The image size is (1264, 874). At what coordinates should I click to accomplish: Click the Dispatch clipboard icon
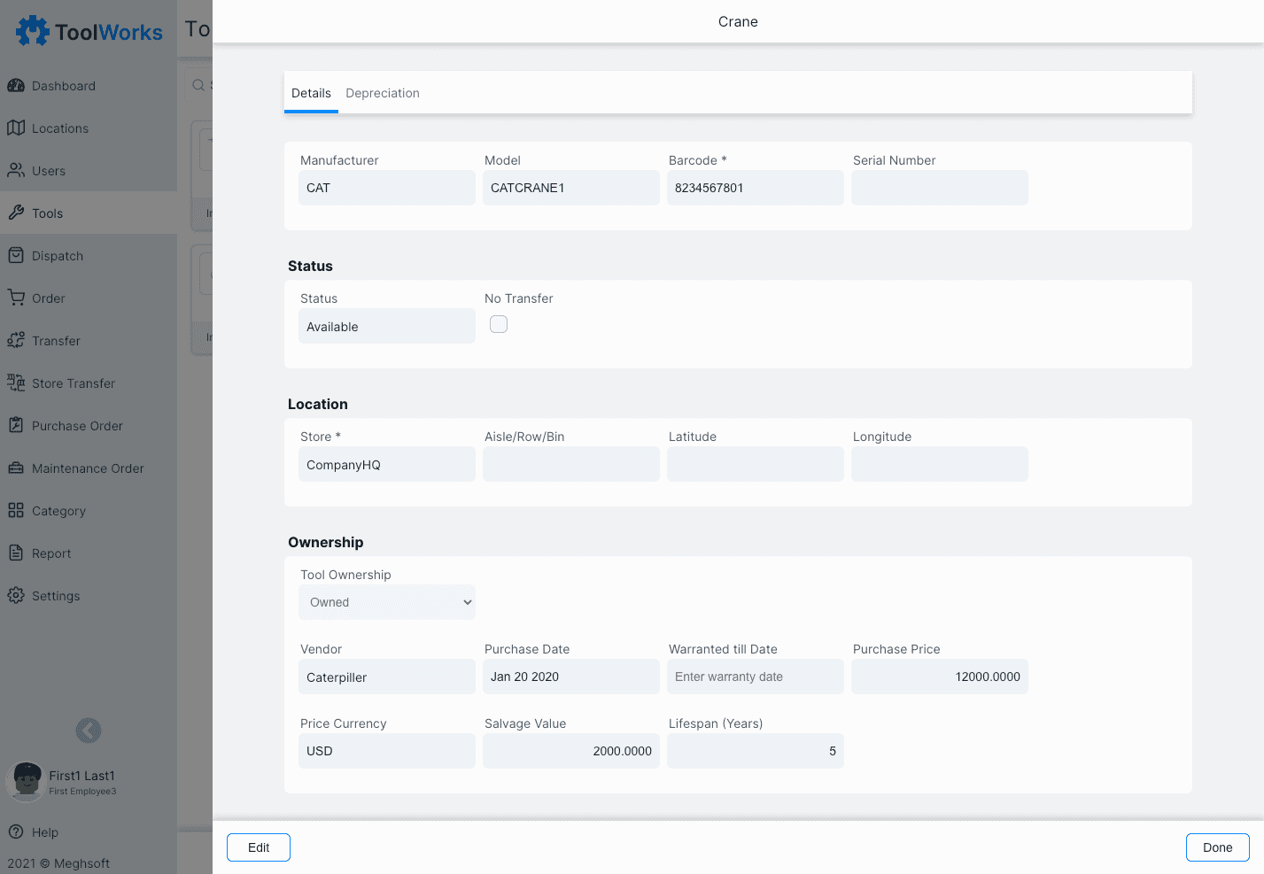coord(16,256)
